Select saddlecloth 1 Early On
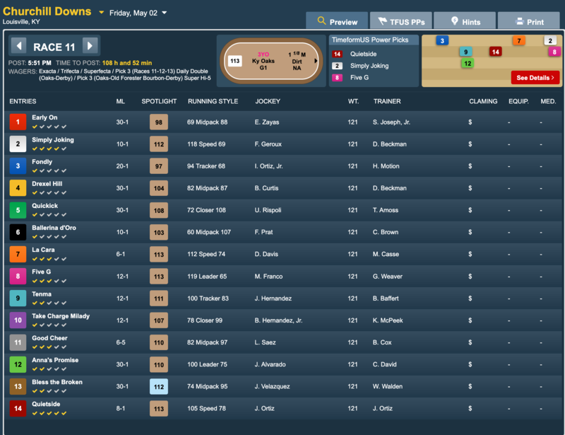Screen dimensions: 565x435 (18, 122)
